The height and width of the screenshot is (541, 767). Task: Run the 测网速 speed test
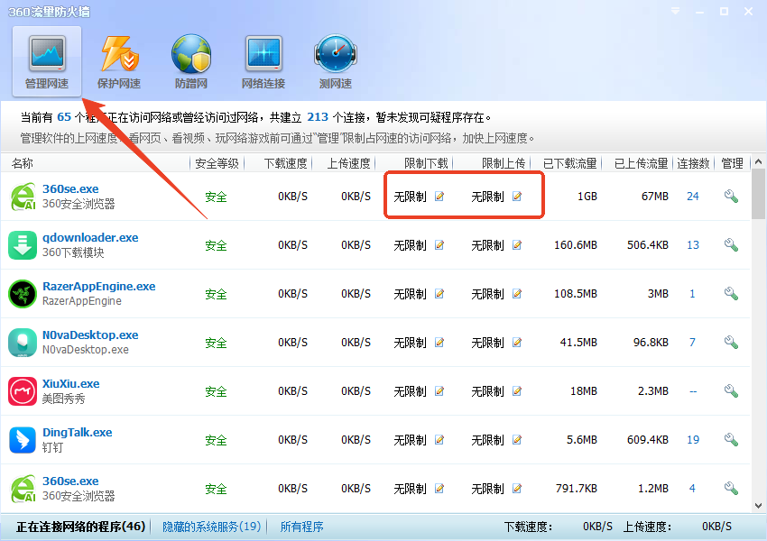334,60
